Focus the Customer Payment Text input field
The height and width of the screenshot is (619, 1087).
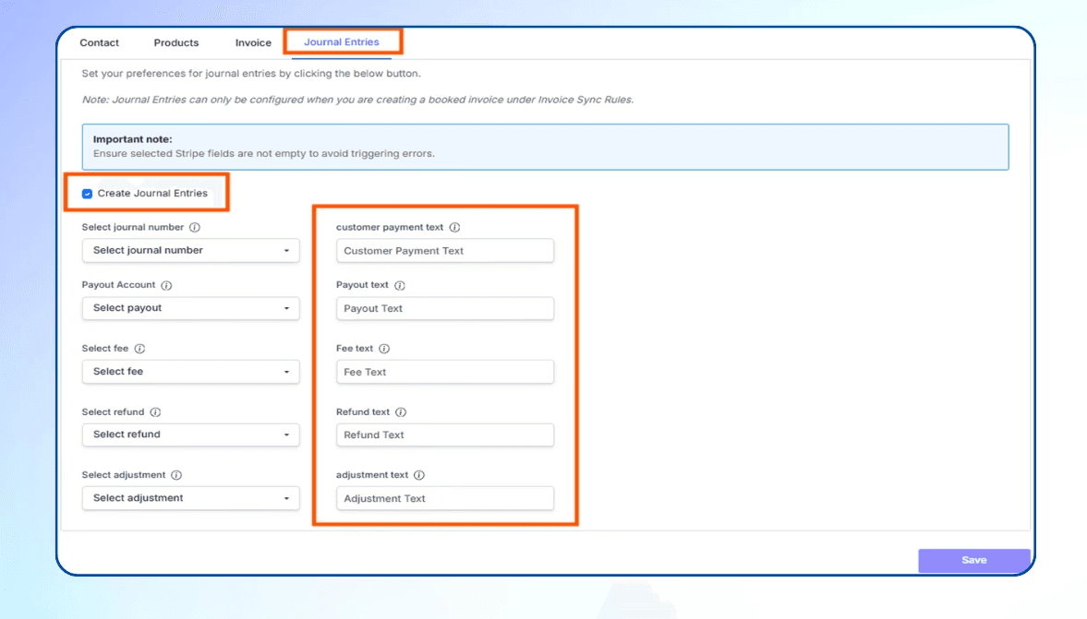[445, 251]
